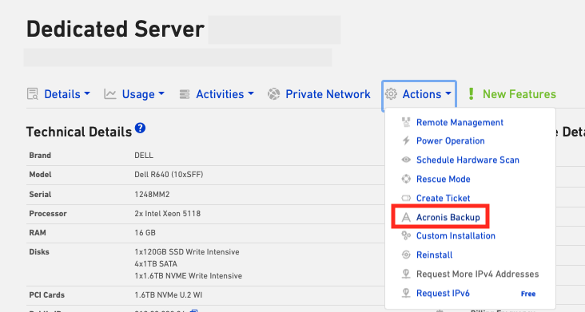Viewport: 585px width, 312px height.
Task: Click the 1x1.6TB NVME Write Intensive disk
Action: (189, 276)
